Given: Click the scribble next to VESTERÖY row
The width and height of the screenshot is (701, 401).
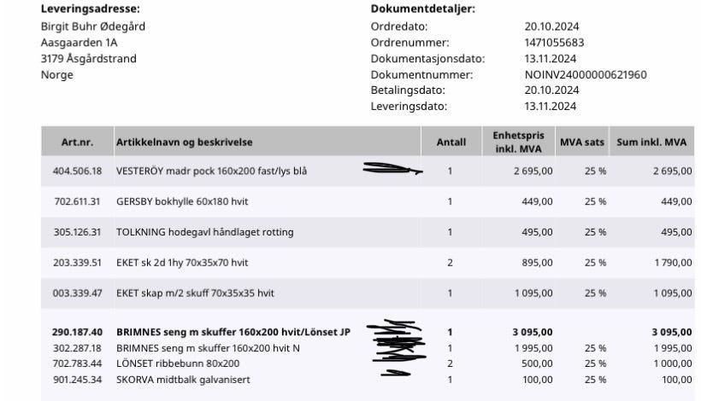Looking at the screenshot, I should click(x=392, y=170).
